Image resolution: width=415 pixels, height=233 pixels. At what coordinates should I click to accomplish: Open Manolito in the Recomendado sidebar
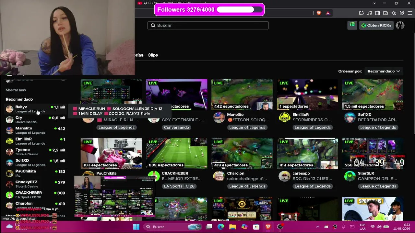click(x=36, y=130)
